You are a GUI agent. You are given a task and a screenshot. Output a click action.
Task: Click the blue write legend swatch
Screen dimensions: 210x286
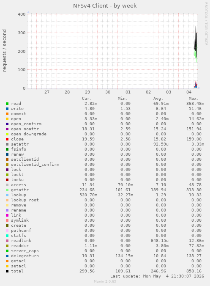coord(7,109)
